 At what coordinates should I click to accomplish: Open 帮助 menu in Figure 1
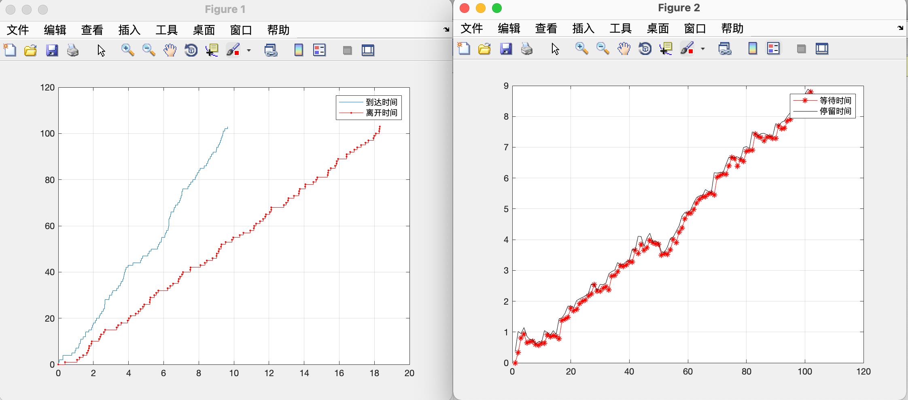278,30
